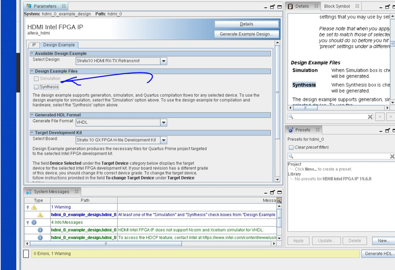Toggle Clear preset filters checkbox
Image resolution: width=395 pixels, height=270 pixels.
291,147
